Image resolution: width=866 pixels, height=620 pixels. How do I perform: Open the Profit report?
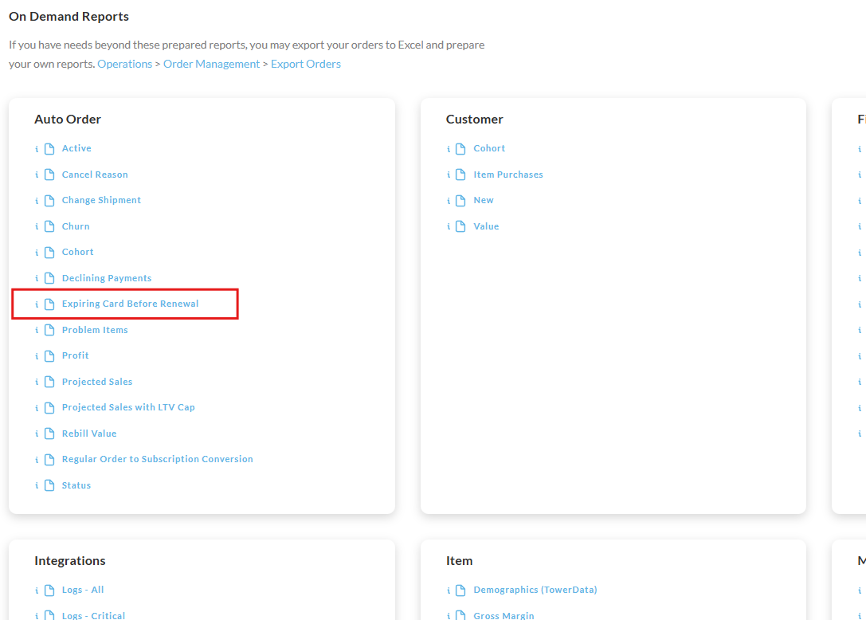point(75,355)
